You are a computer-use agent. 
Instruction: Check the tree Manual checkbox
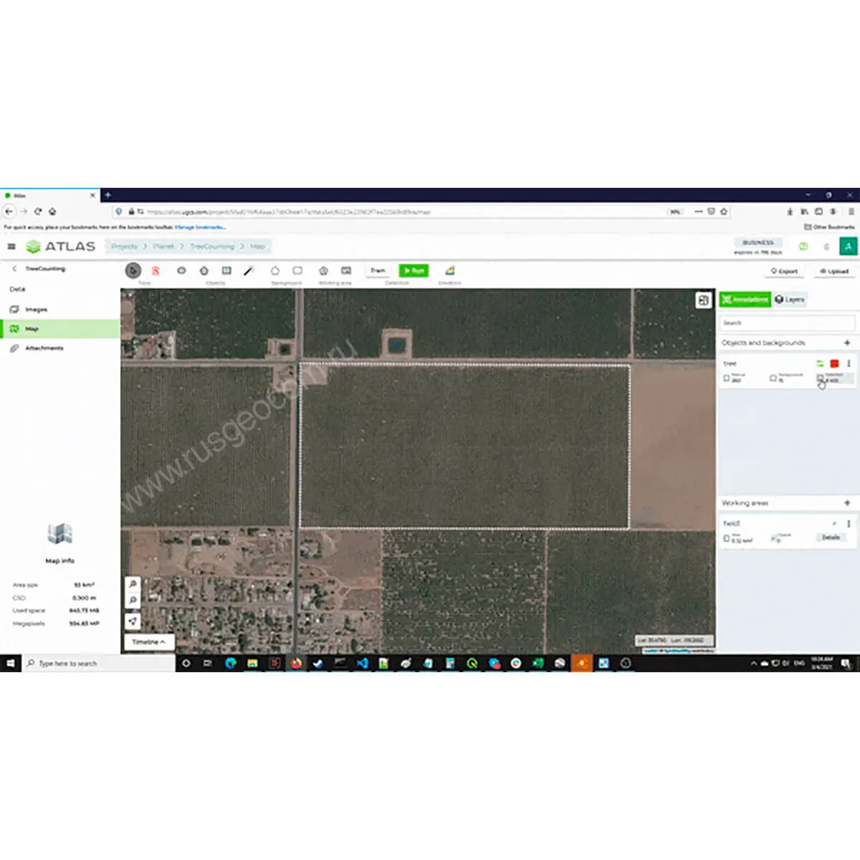click(727, 378)
